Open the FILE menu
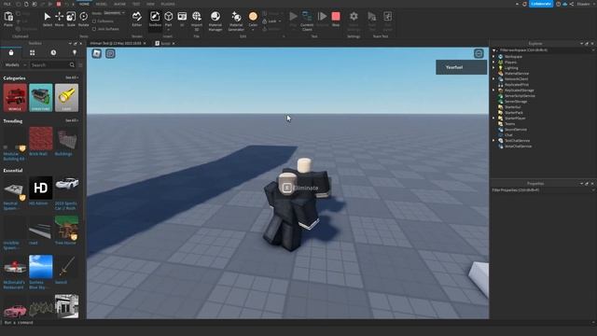The image size is (597, 336). [7, 4]
